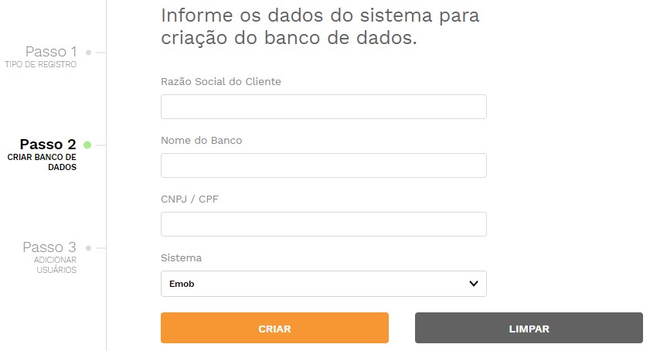This screenshot has width=650, height=351.
Task: Click the CRIAR BANCO DE DADOS subtitle
Action: coord(42,162)
